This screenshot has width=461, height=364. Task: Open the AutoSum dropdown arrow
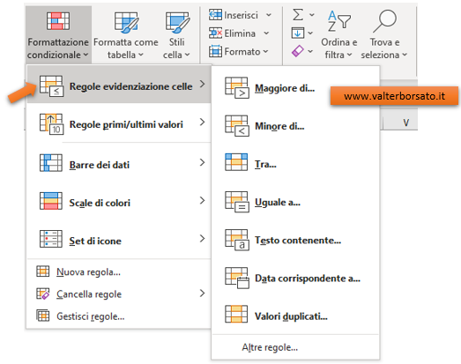[312, 15]
